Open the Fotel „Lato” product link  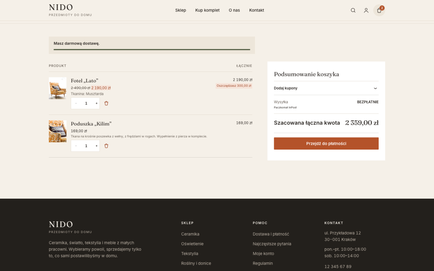pos(85,81)
